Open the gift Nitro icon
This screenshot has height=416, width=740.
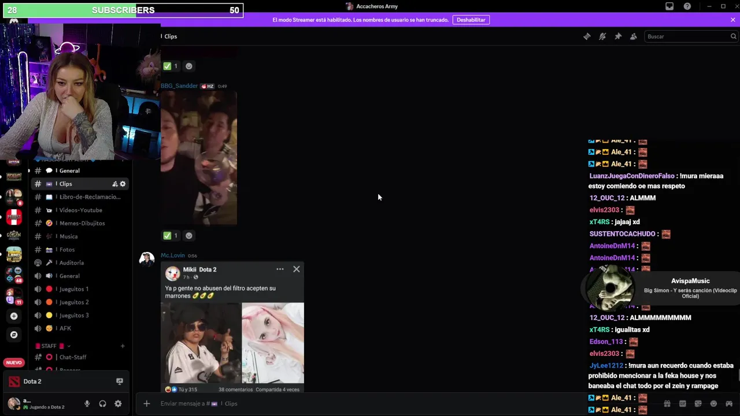point(667,403)
